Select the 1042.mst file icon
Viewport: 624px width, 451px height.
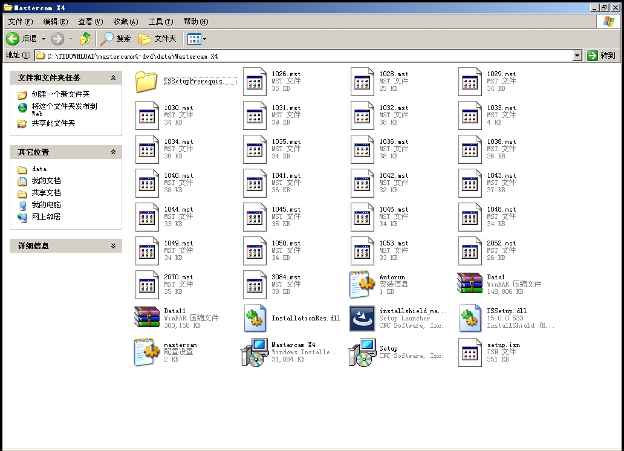(362, 183)
